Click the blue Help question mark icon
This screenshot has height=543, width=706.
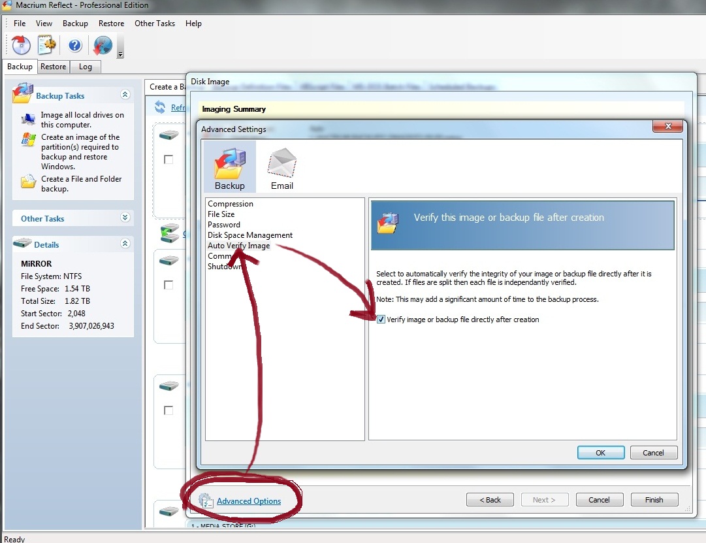(x=75, y=45)
